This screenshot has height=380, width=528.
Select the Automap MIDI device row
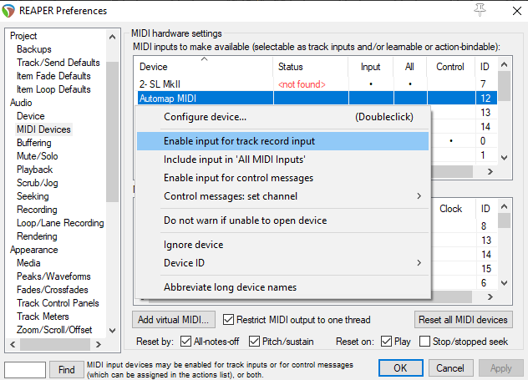click(317, 98)
